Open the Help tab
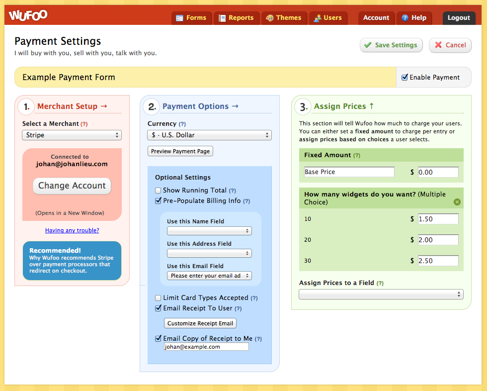The image size is (487, 391). coord(414,18)
